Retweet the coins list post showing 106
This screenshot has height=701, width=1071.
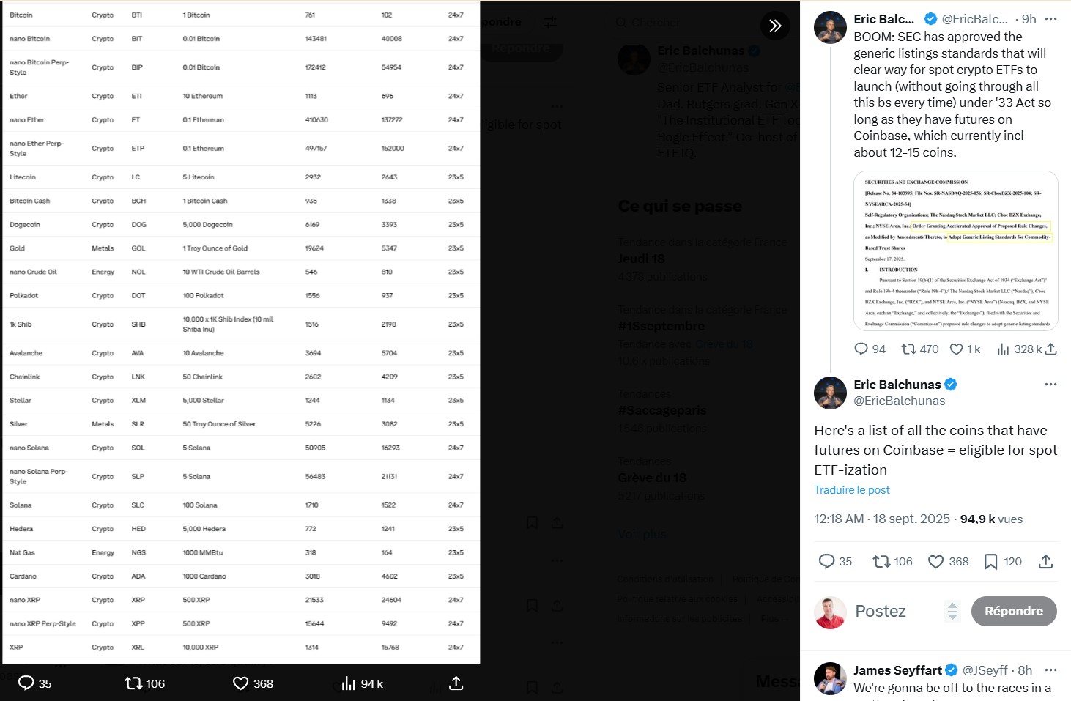click(x=892, y=562)
